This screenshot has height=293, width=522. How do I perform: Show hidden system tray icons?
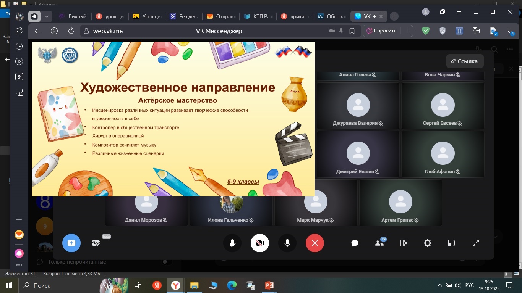coord(440,285)
